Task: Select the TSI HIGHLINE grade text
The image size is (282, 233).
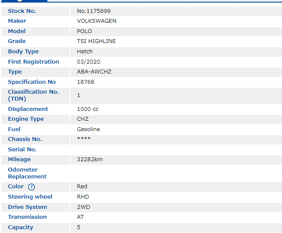Action: [96, 41]
